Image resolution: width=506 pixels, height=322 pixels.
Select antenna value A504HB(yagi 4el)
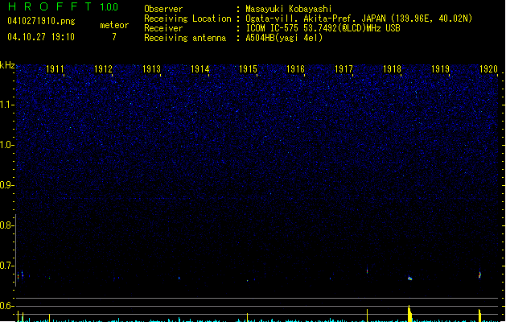pyautogui.click(x=284, y=38)
